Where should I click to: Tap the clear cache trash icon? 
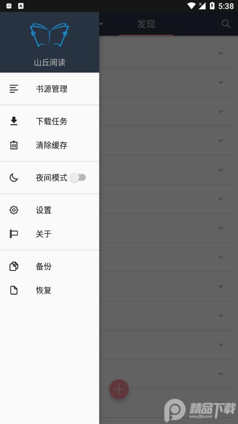click(x=14, y=145)
